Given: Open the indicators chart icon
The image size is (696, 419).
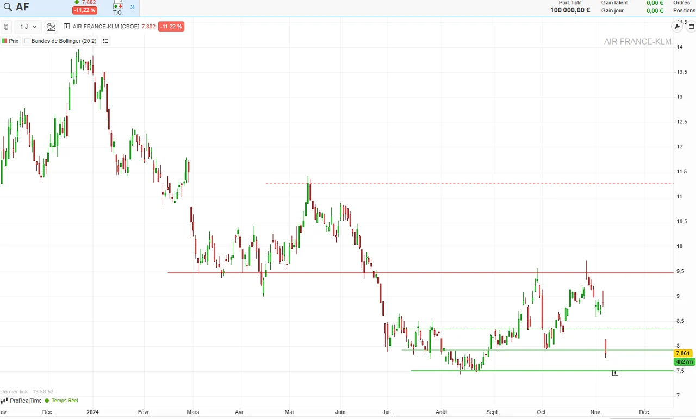Looking at the screenshot, I should click(51, 27).
